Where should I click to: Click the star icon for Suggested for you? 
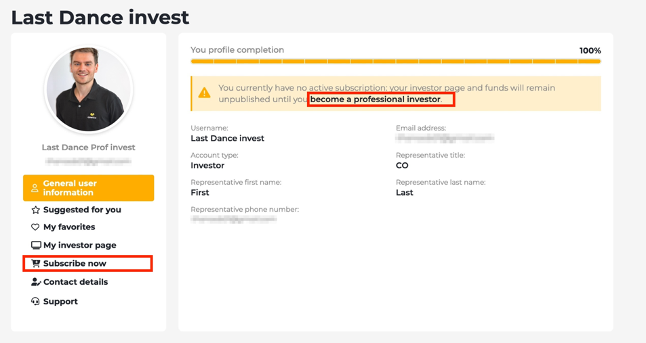click(35, 210)
